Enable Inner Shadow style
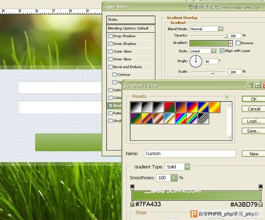The width and height of the screenshot is (265, 220). click(110, 44)
